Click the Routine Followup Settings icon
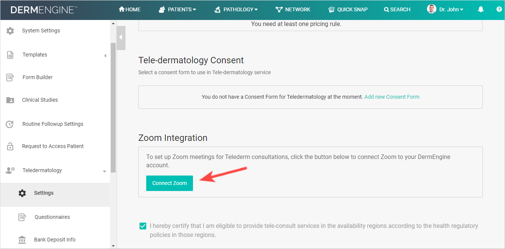 [10, 124]
